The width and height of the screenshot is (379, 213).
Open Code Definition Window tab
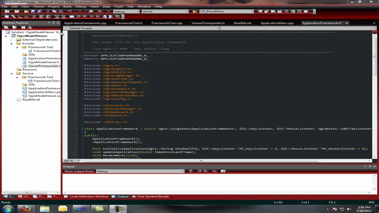(86, 196)
